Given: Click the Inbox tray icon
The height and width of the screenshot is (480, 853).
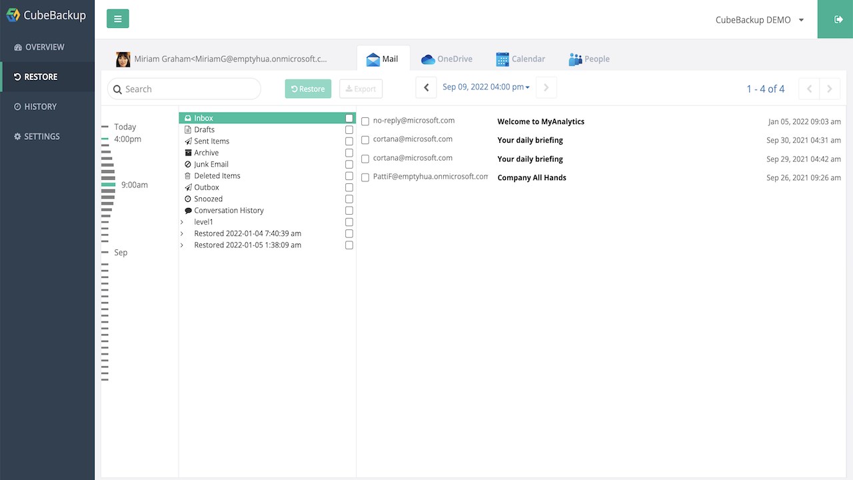Looking at the screenshot, I should (x=188, y=119).
